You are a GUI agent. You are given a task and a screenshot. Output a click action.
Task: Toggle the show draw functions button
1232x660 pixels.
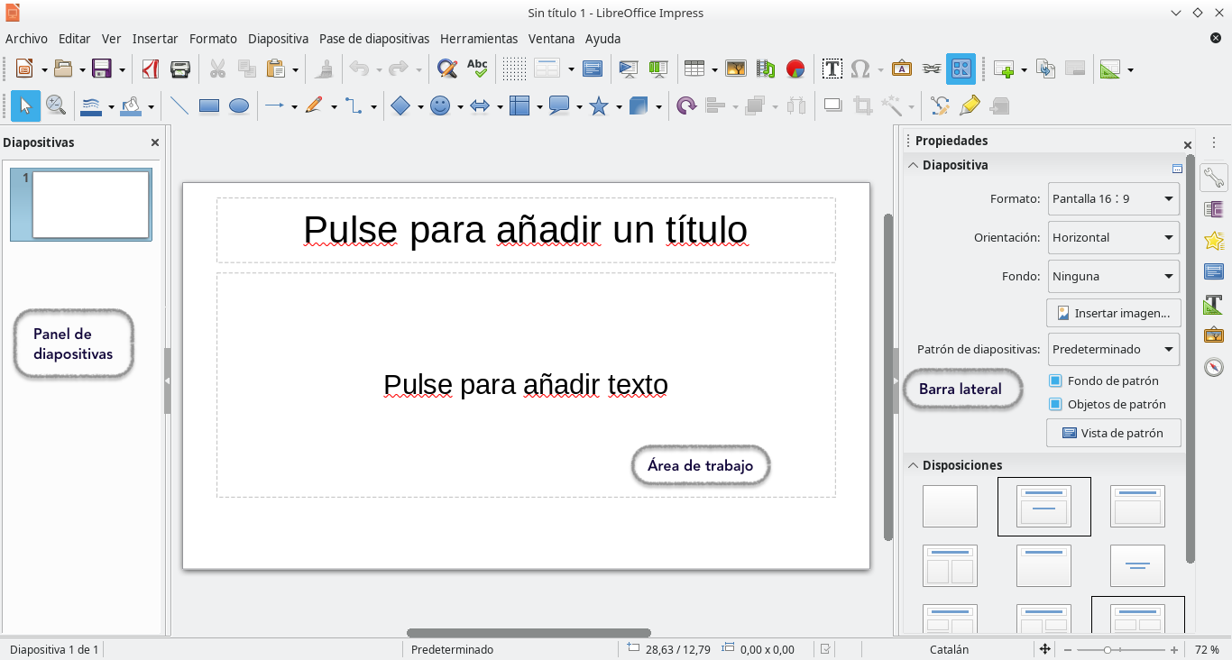pyautogui.click(x=961, y=69)
